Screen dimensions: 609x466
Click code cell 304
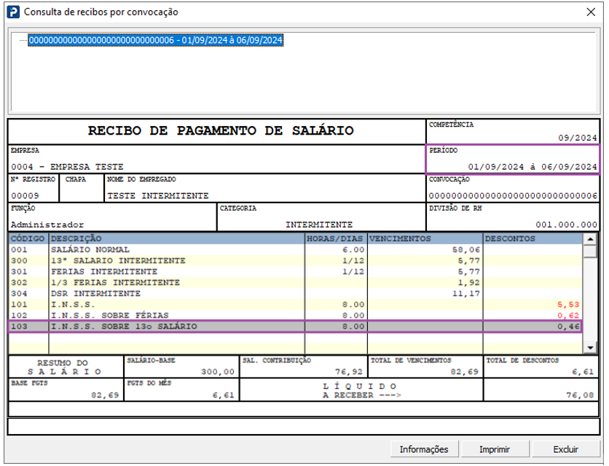tap(19, 293)
